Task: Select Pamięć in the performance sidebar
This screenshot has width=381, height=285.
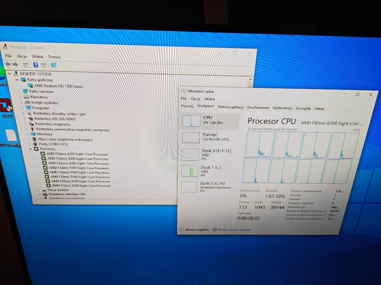Action: [x=209, y=137]
